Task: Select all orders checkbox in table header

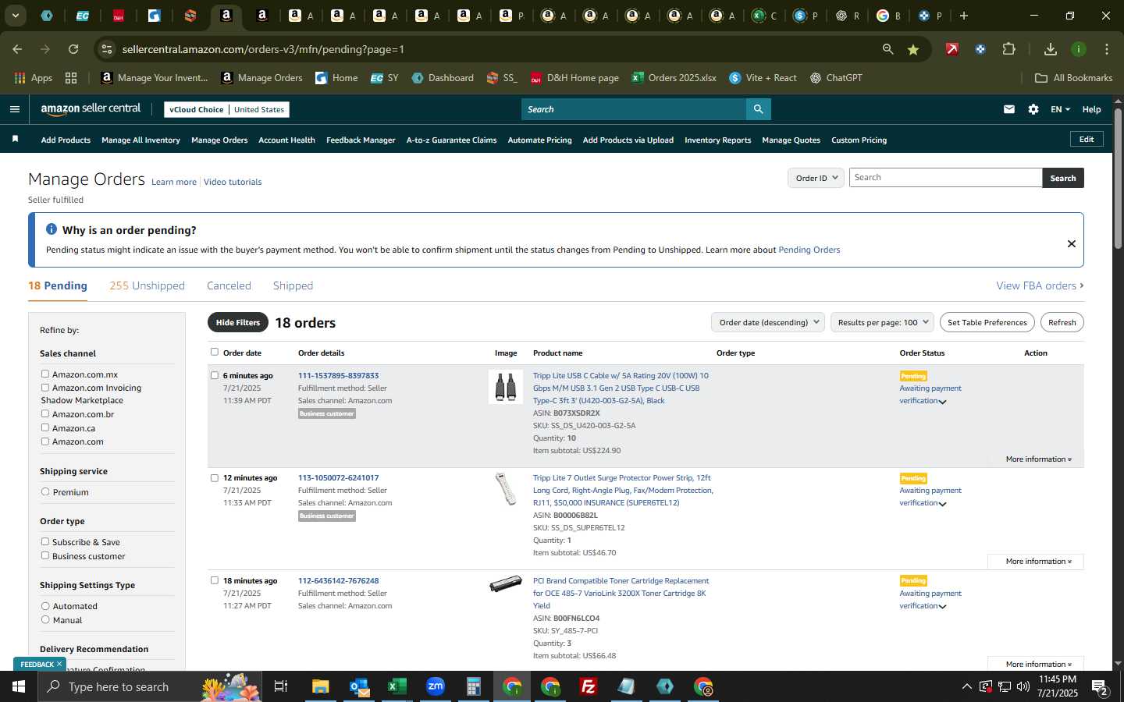Action: coord(215,352)
